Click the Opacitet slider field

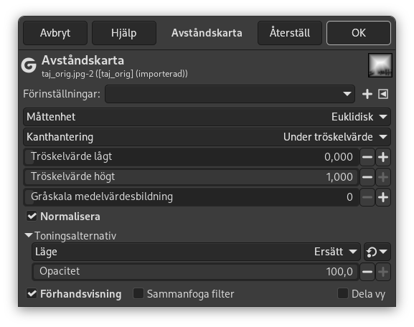point(195,272)
